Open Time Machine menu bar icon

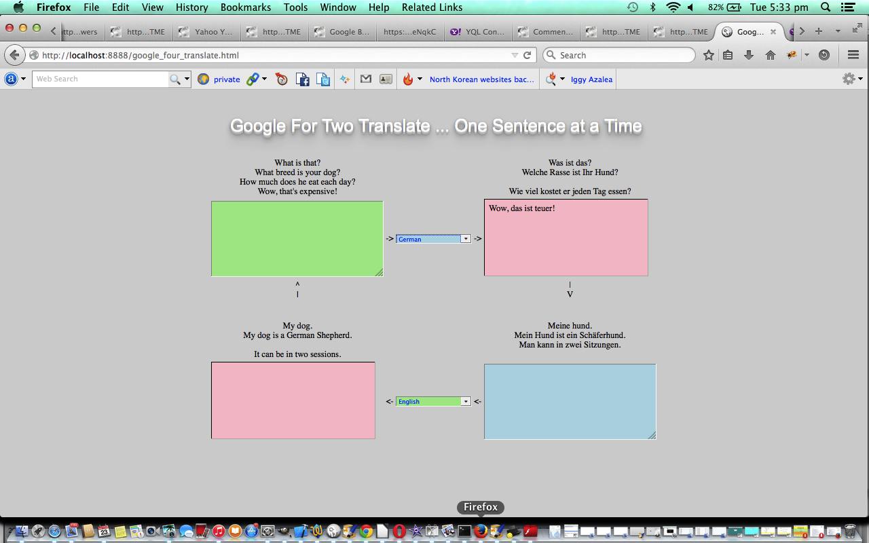(x=633, y=7)
